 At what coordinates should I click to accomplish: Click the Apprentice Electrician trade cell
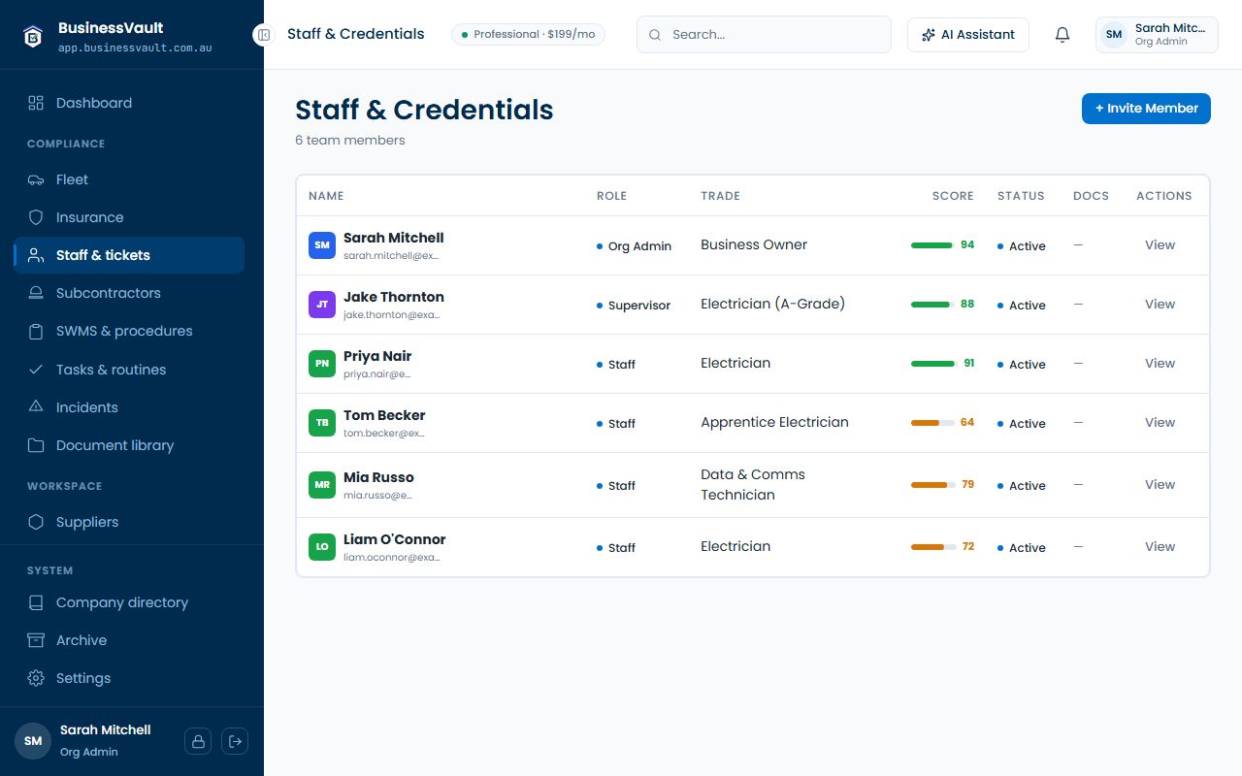[774, 423]
